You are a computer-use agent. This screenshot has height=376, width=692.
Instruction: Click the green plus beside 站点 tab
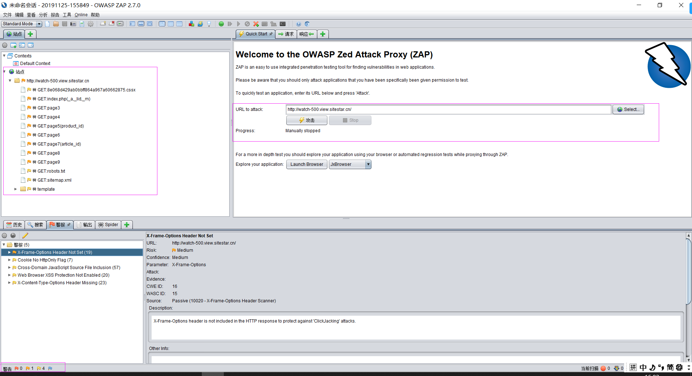point(30,34)
